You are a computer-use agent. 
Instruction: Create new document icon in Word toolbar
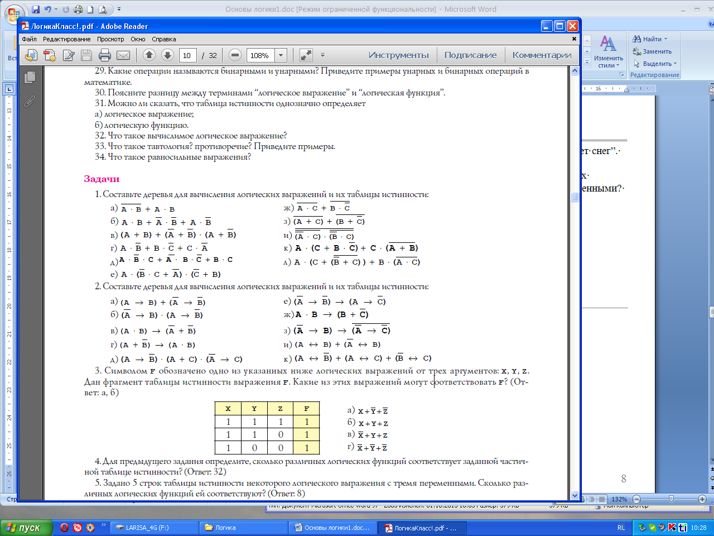click(x=90, y=9)
